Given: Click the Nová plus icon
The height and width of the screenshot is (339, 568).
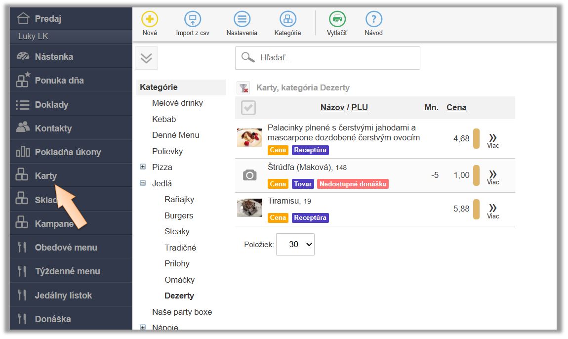Looking at the screenshot, I should pyautogui.click(x=150, y=19).
